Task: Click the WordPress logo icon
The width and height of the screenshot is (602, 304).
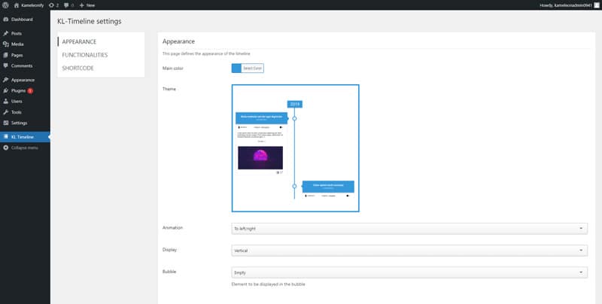Action: [6, 5]
